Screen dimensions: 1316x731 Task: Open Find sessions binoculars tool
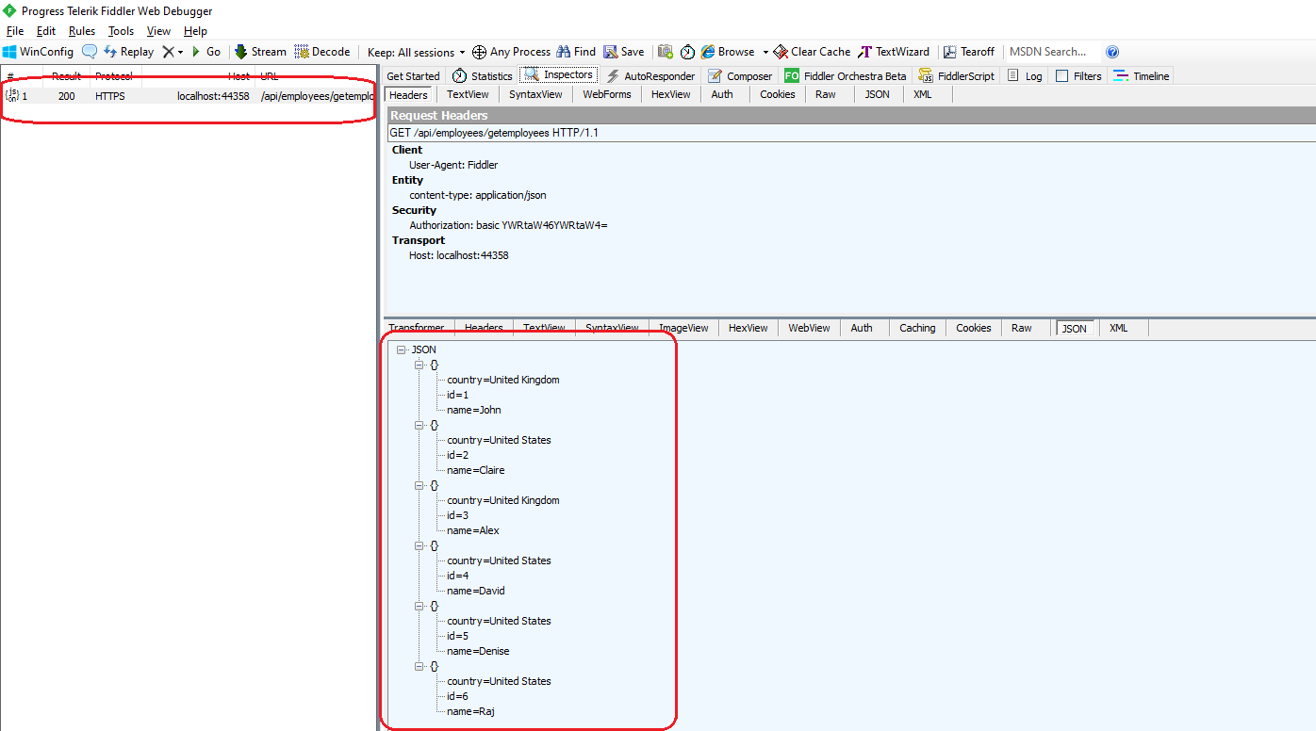tap(576, 52)
